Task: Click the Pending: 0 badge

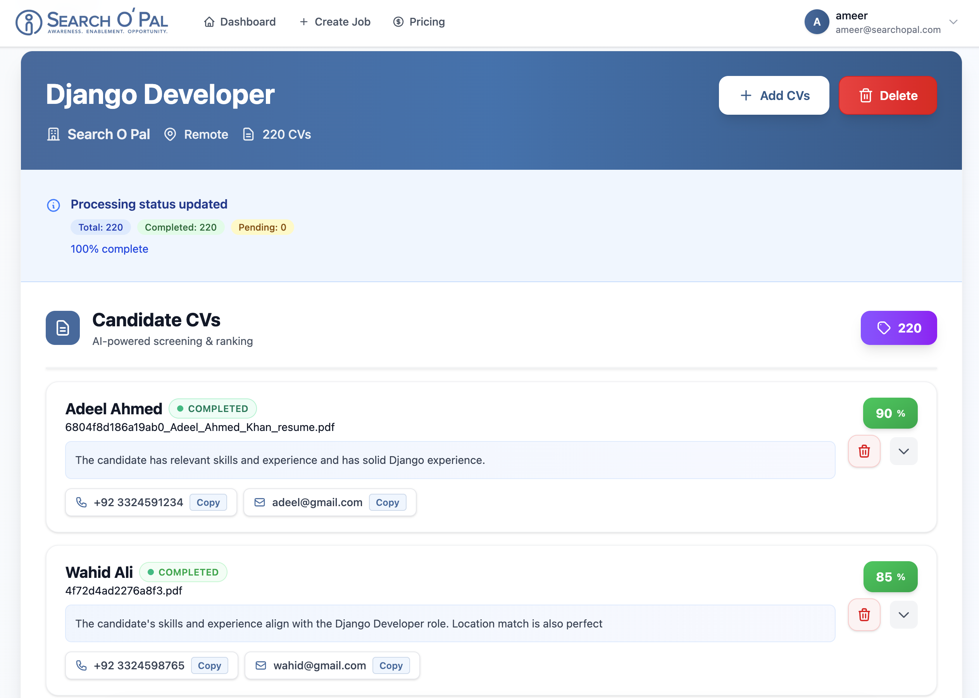Action: [x=262, y=227]
